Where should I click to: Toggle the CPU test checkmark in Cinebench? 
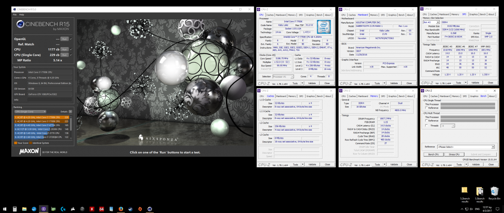click(71, 49)
